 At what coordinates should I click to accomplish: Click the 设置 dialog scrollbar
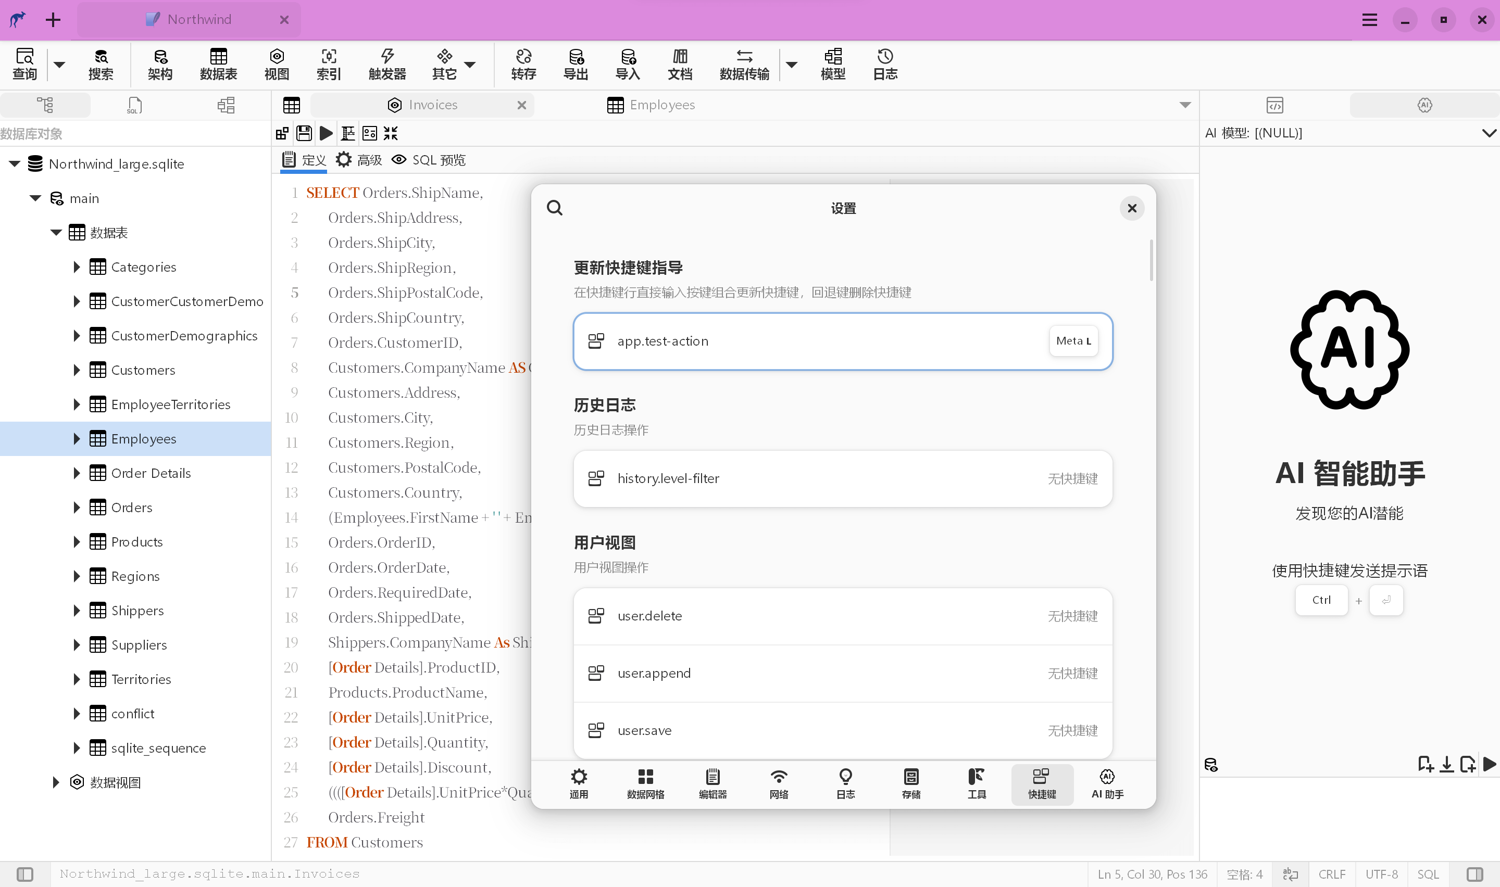click(x=1151, y=260)
